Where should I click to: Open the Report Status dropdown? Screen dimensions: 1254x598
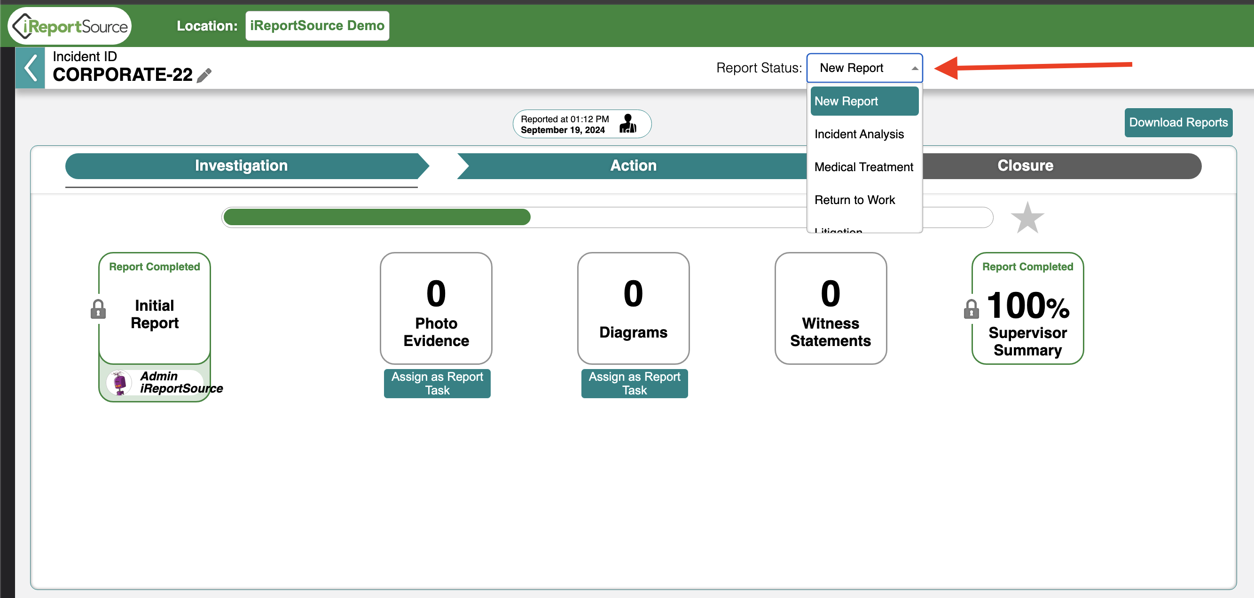pyautogui.click(x=864, y=68)
